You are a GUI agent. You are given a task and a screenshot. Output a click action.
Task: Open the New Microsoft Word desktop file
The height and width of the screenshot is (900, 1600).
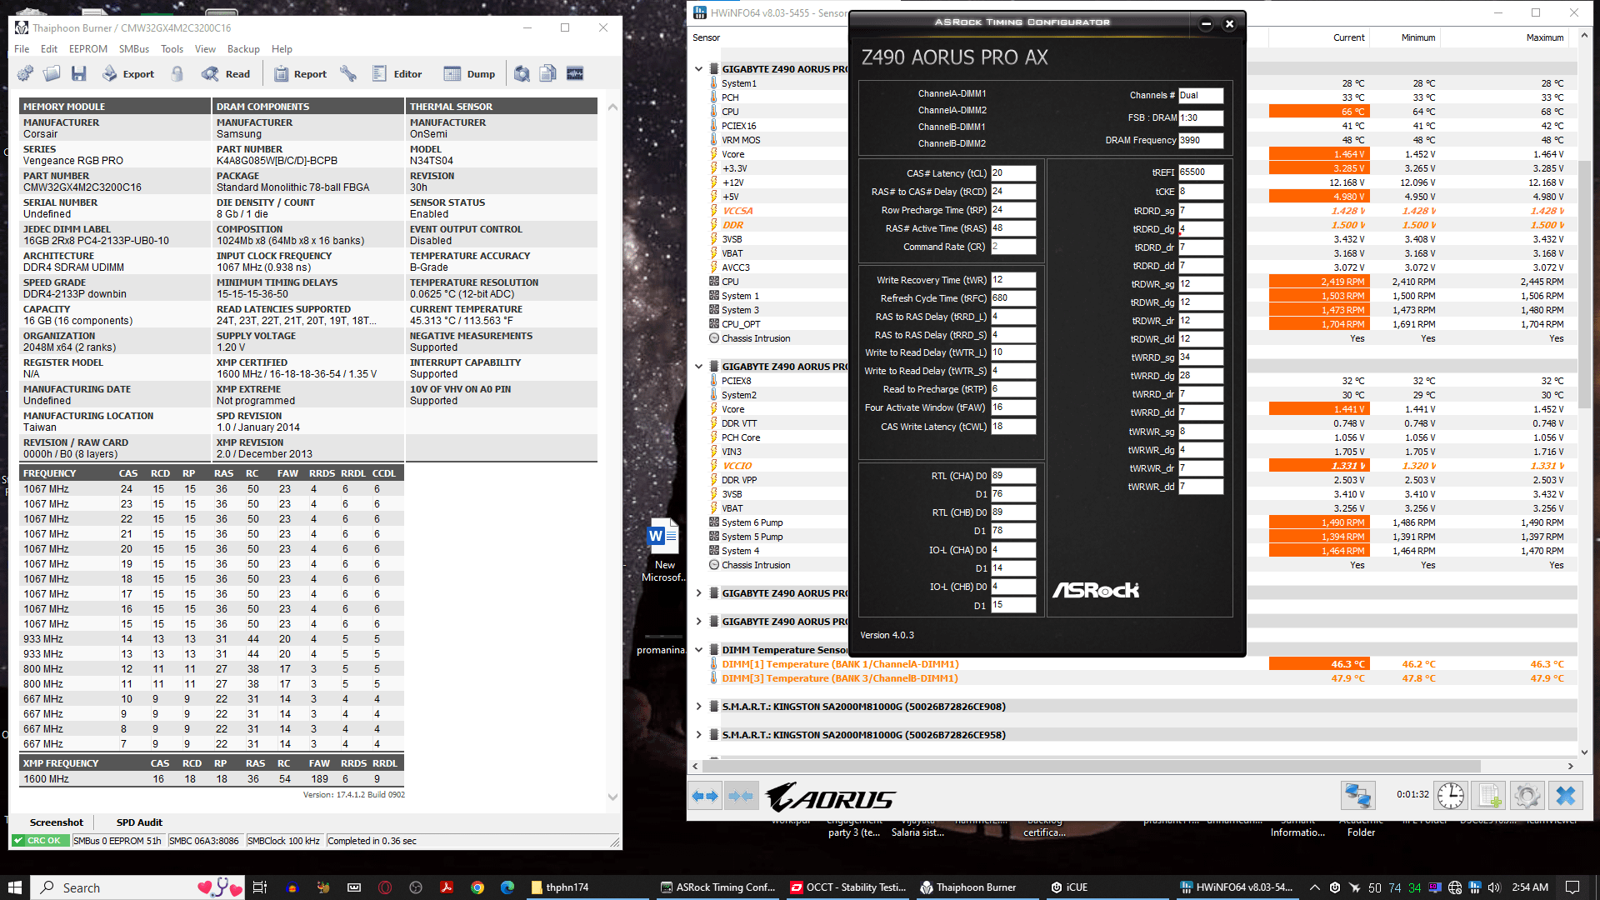664,551
